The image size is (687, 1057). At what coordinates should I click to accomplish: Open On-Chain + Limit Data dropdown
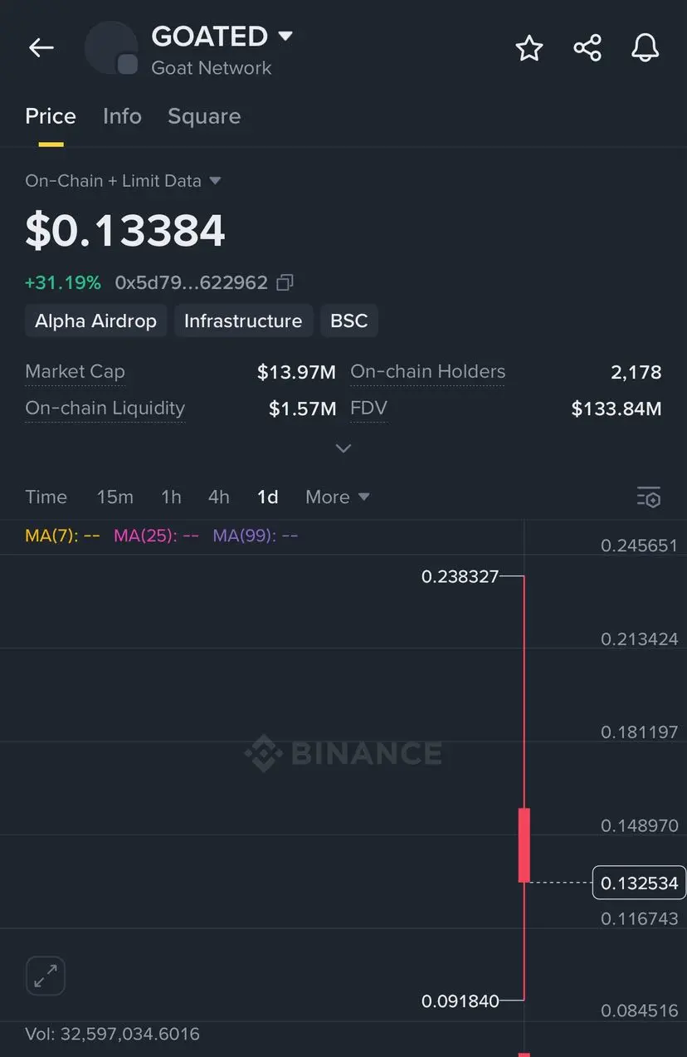tap(123, 180)
